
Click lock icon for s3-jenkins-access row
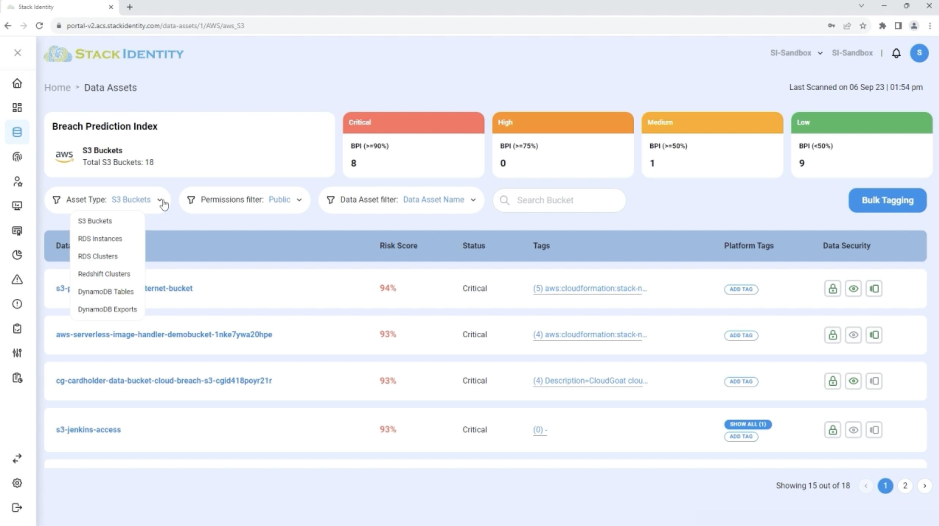click(833, 430)
